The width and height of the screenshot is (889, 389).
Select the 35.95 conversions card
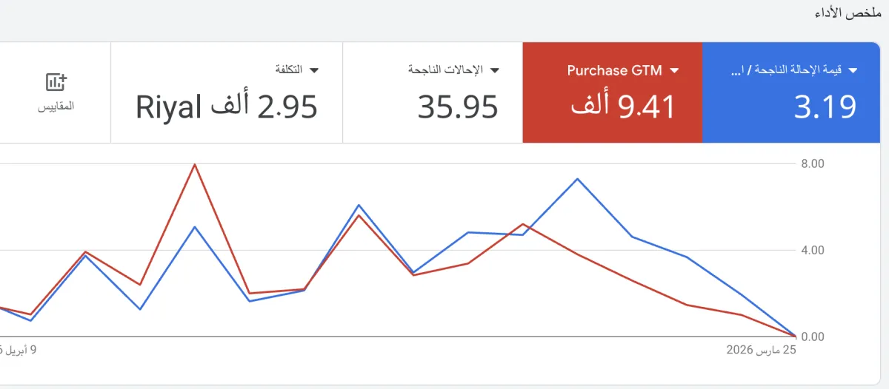point(433,92)
